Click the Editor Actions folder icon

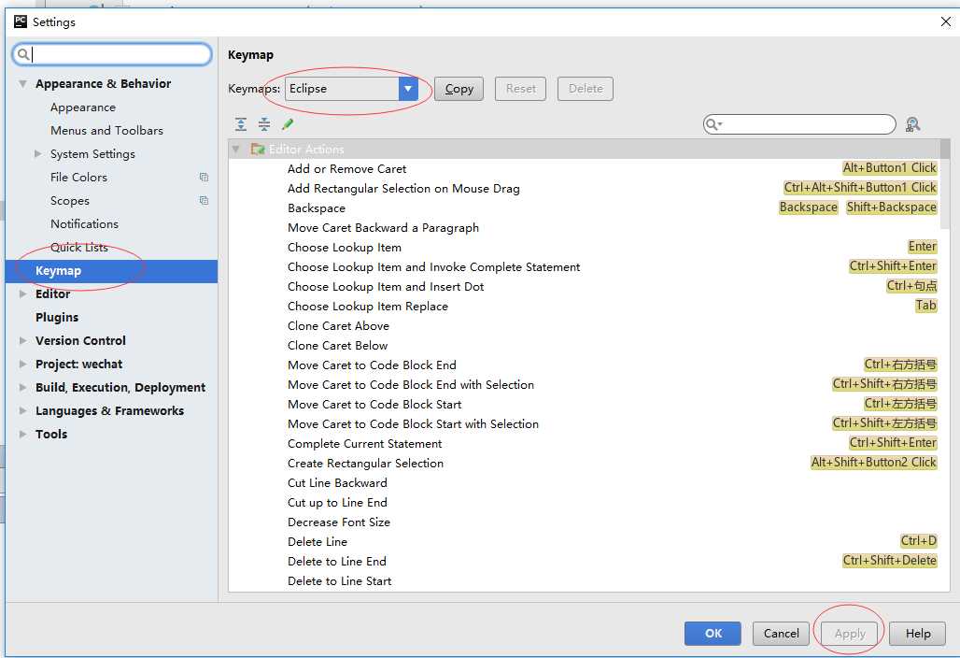point(257,149)
